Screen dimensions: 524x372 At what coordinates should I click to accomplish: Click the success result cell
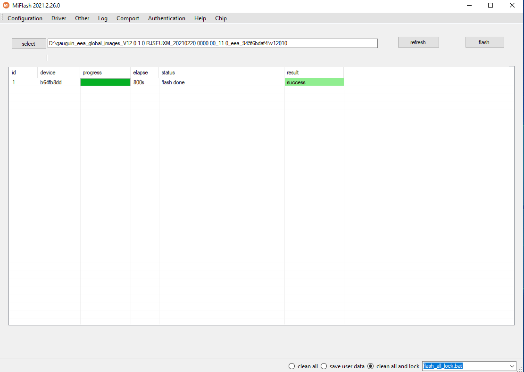pos(314,82)
